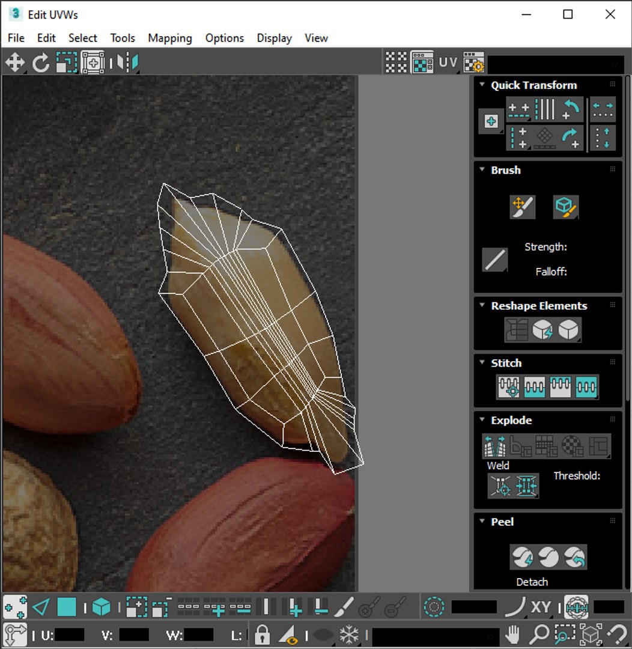Viewport: 632px width, 649px height.
Task: Click into the V coordinate field
Action: (x=134, y=635)
